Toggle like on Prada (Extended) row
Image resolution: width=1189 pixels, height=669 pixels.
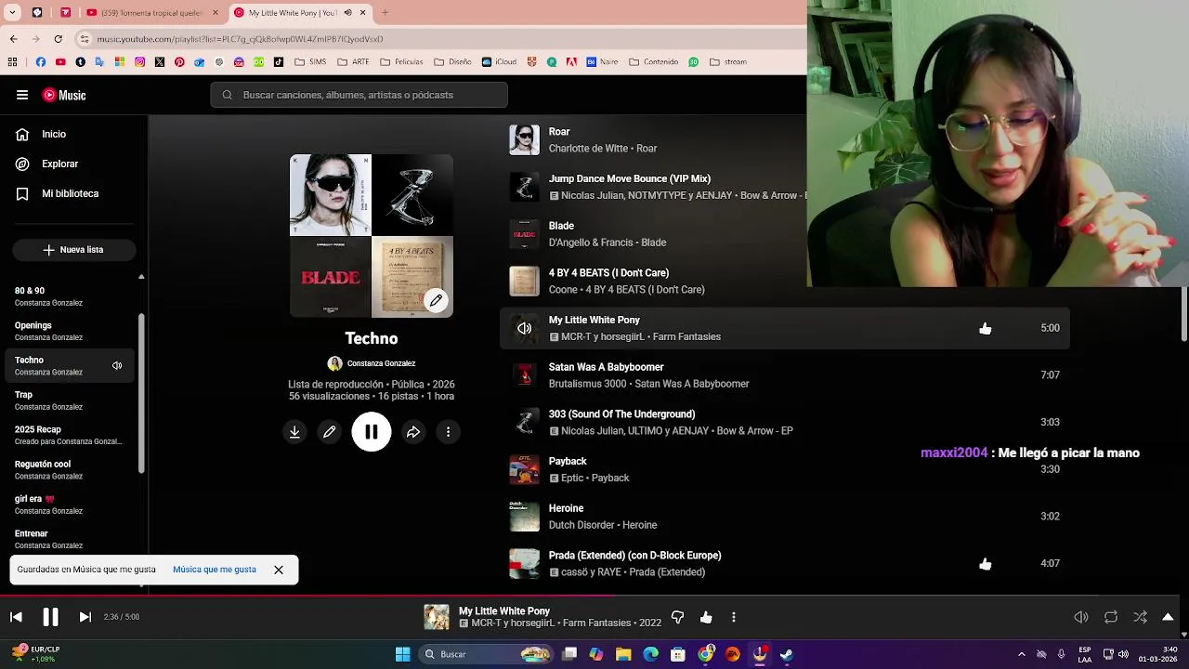pyautogui.click(x=986, y=564)
